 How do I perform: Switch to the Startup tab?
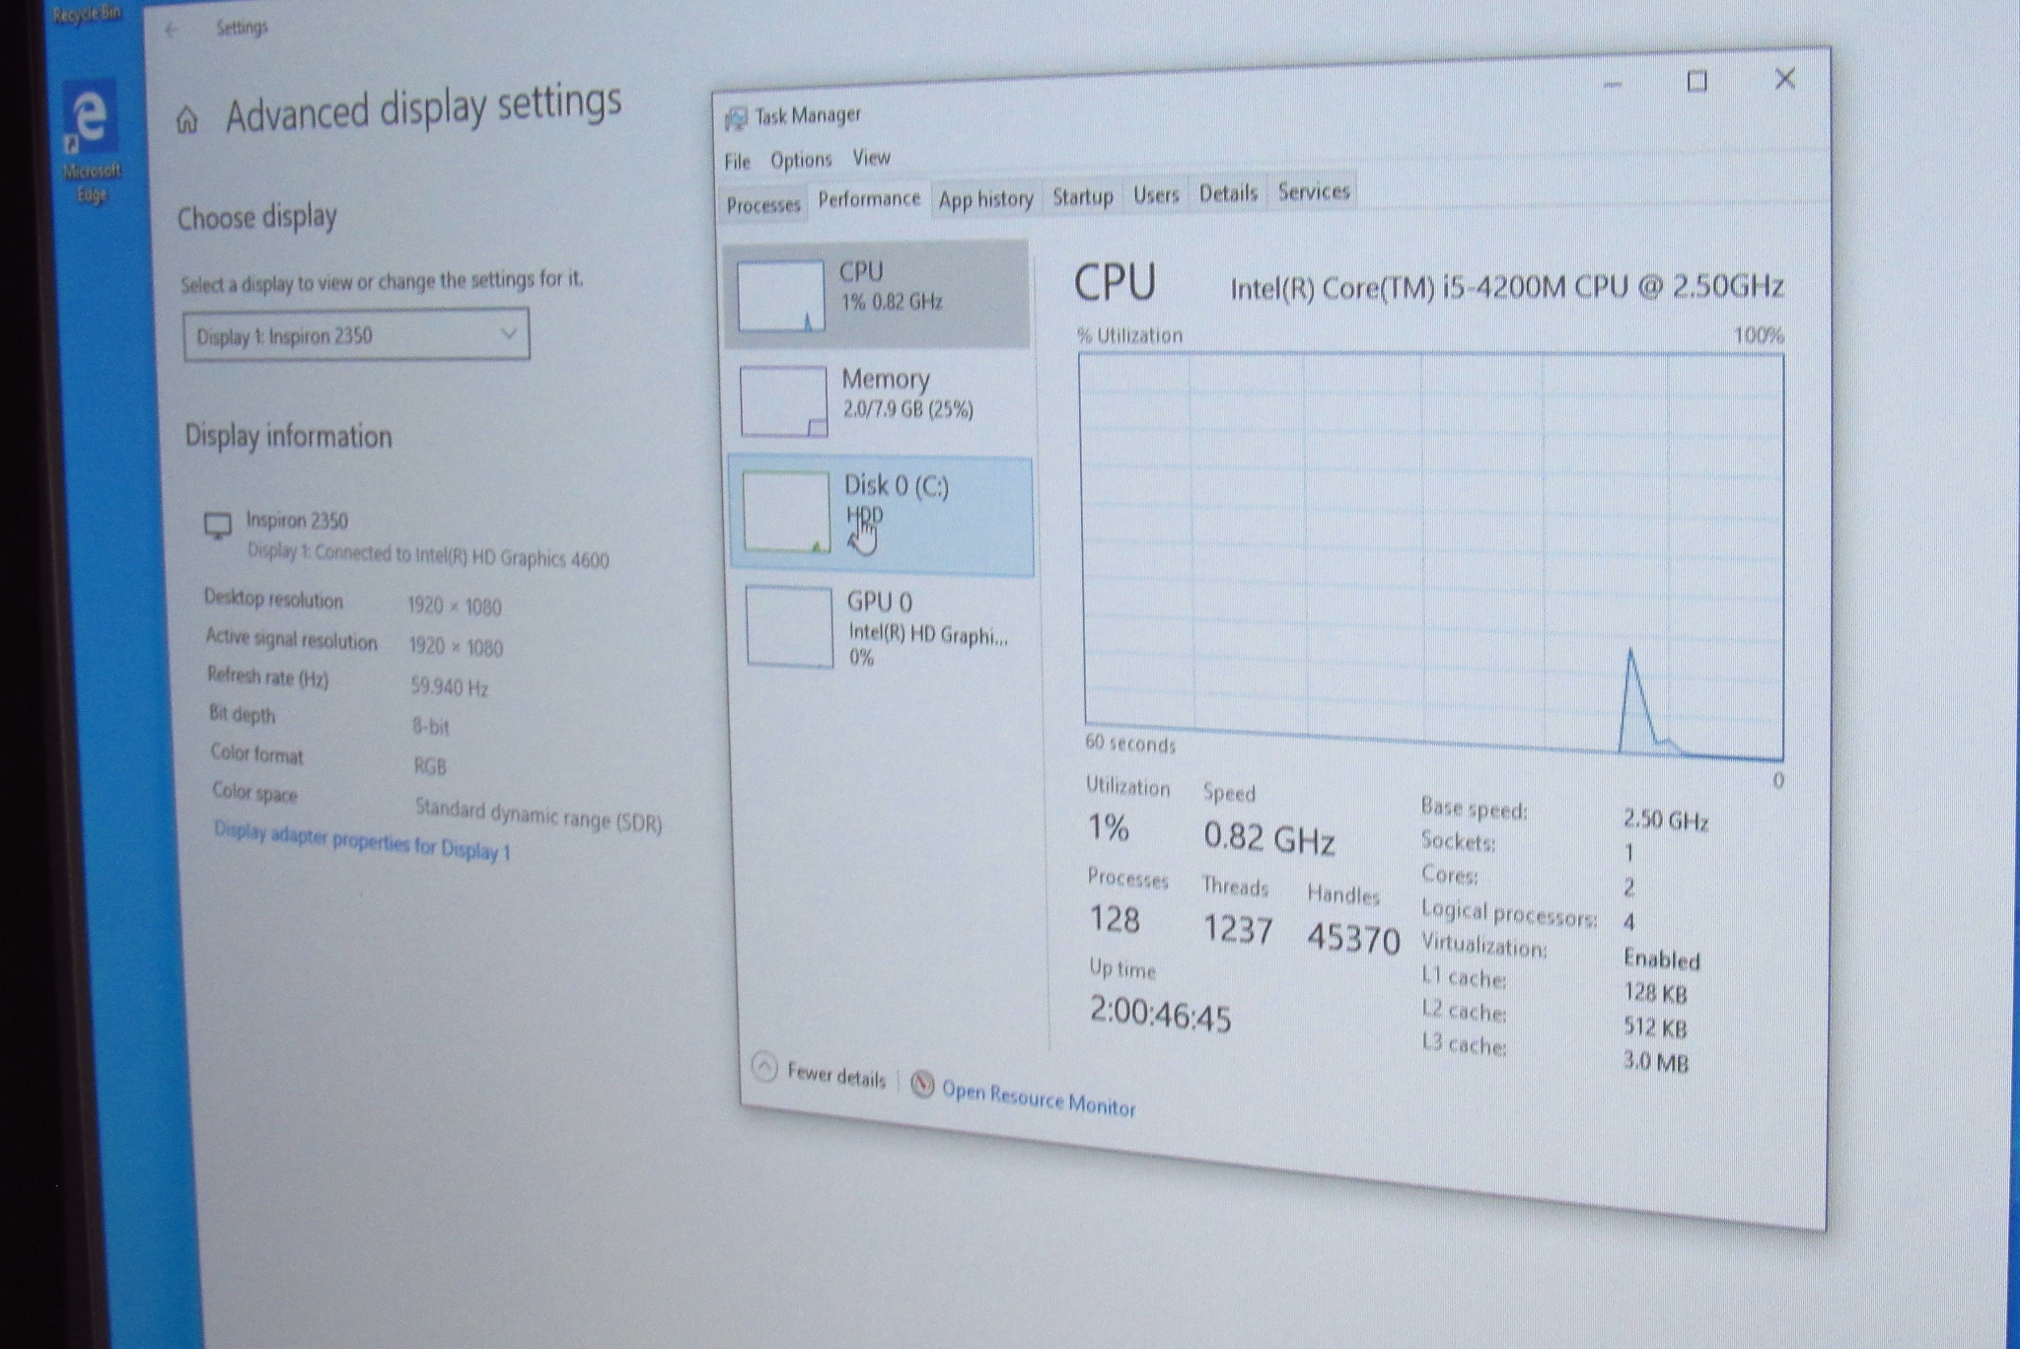[1082, 196]
